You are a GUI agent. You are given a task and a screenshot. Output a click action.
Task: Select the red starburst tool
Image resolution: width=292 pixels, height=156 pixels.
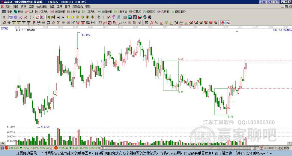pyautogui.click(x=63, y=23)
